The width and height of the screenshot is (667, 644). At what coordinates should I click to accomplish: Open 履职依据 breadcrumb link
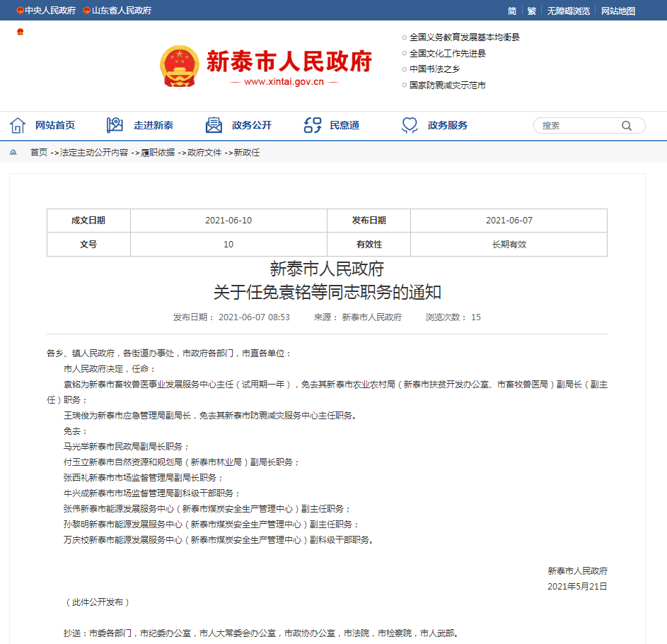pos(158,152)
